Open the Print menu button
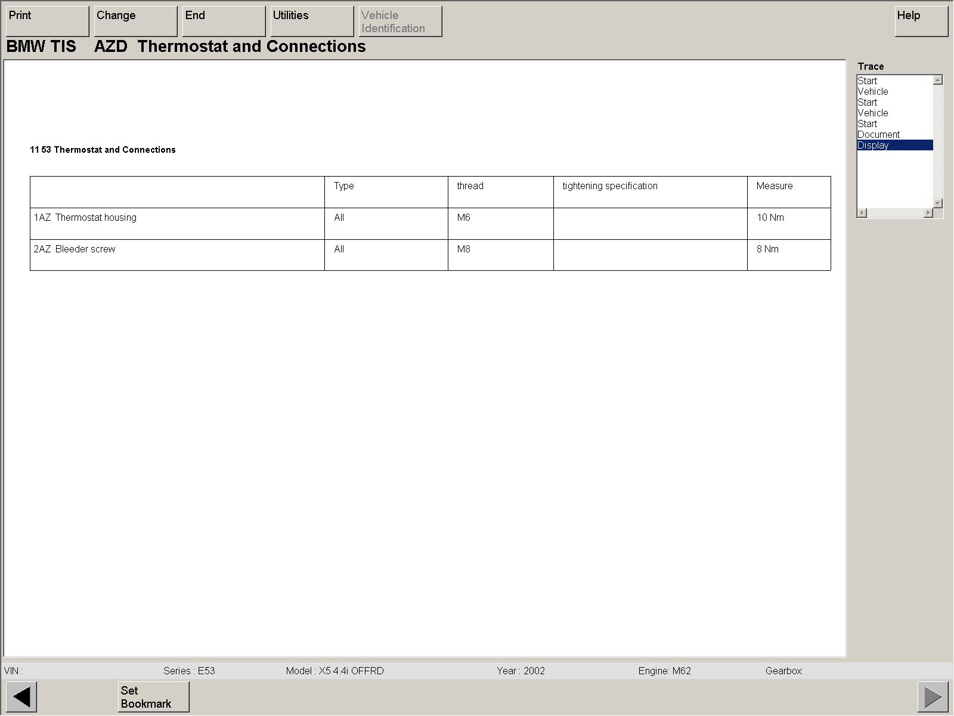The image size is (954, 716). pyautogui.click(x=47, y=21)
